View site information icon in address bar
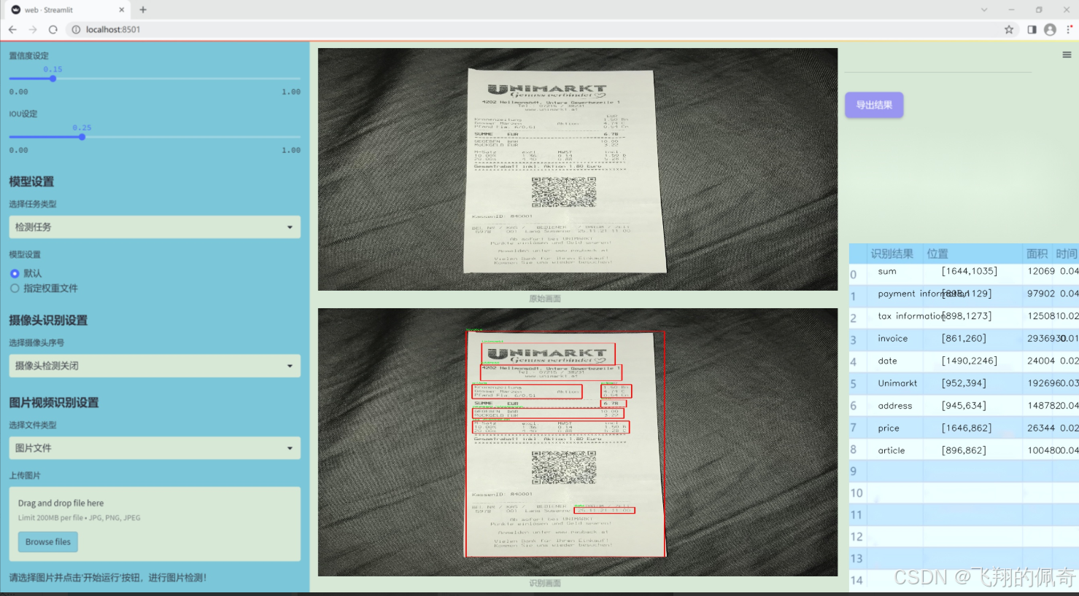 (76, 29)
